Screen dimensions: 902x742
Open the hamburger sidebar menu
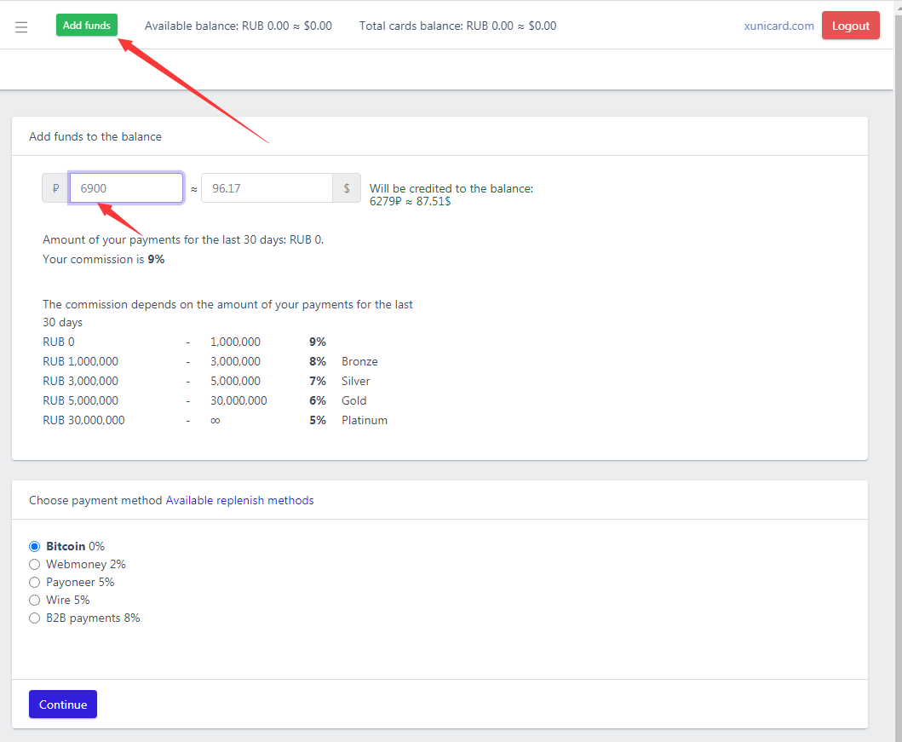21,26
